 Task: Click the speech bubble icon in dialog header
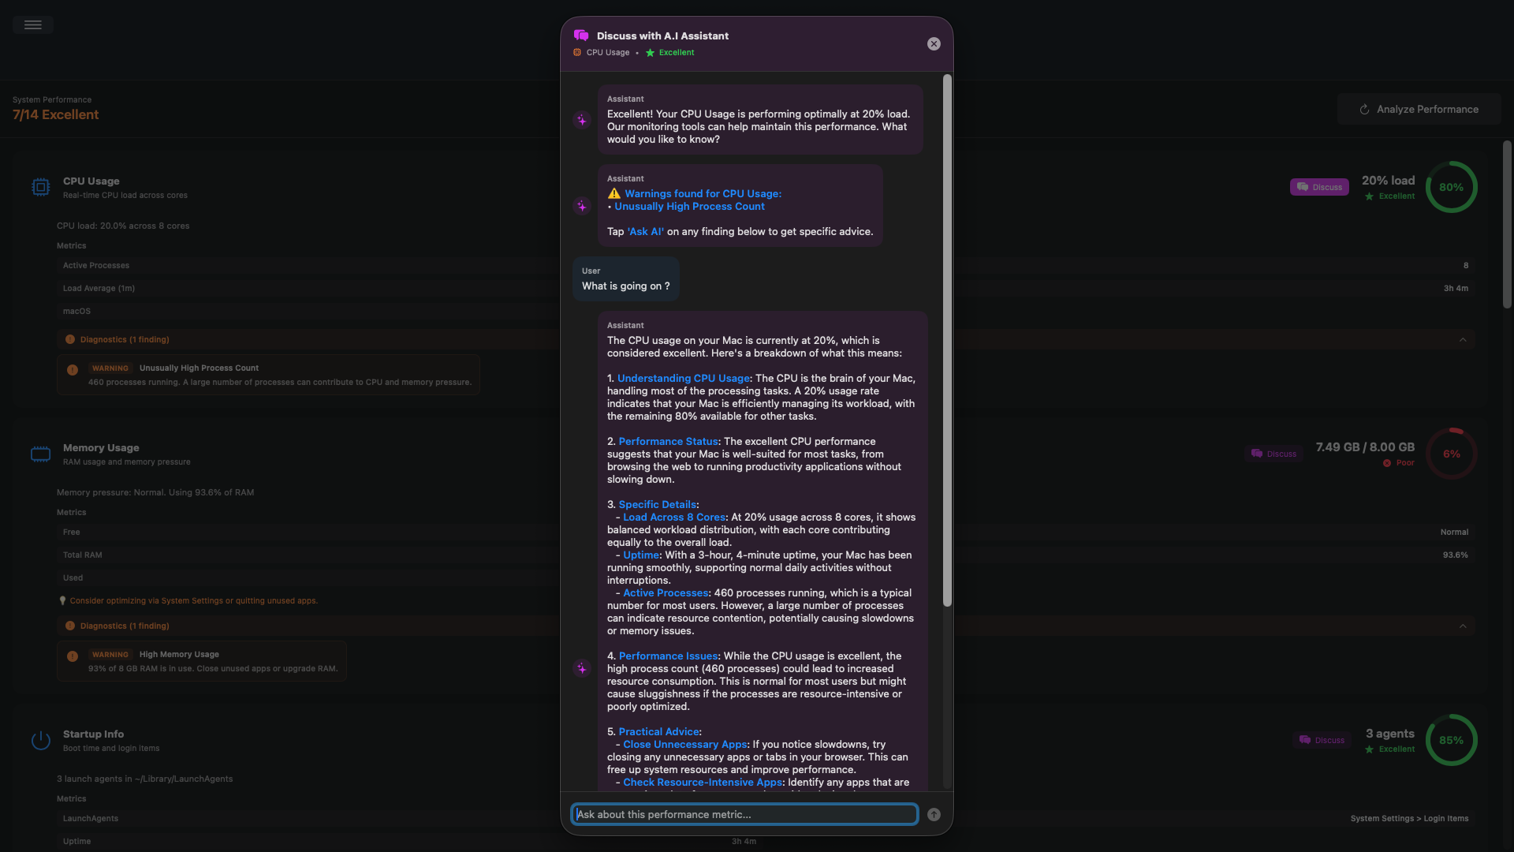[x=582, y=35]
